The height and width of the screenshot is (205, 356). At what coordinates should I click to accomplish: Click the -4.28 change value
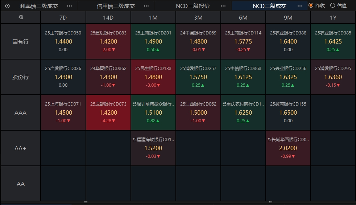click(108, 121)
